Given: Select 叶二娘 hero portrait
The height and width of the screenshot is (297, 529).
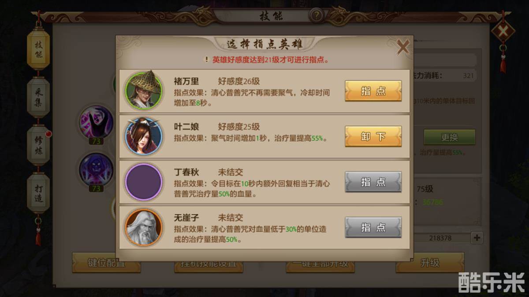Looking at the screenshot, I should click(144, 136).
